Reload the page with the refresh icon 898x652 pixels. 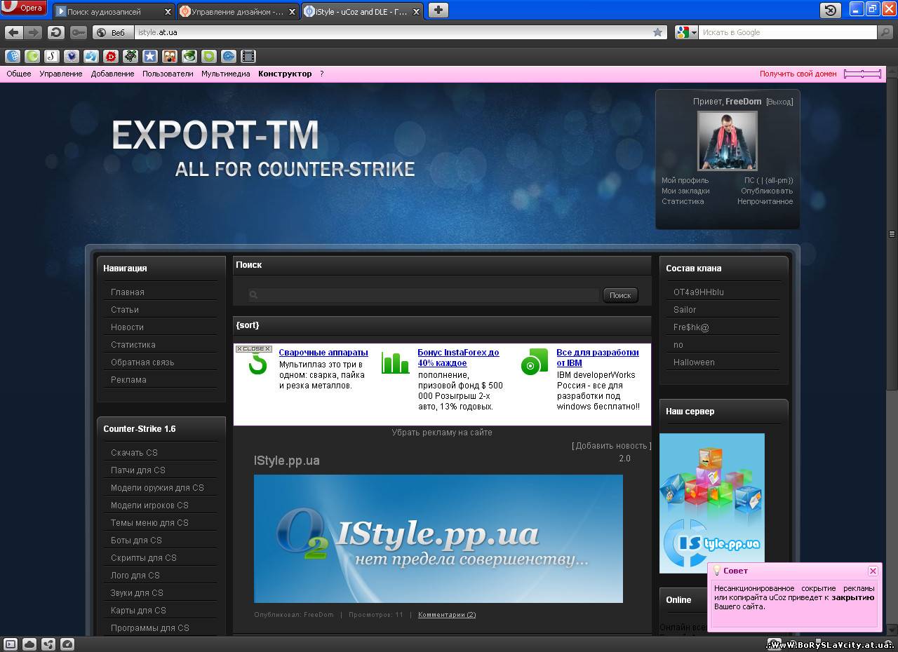(x=56, y=32)
